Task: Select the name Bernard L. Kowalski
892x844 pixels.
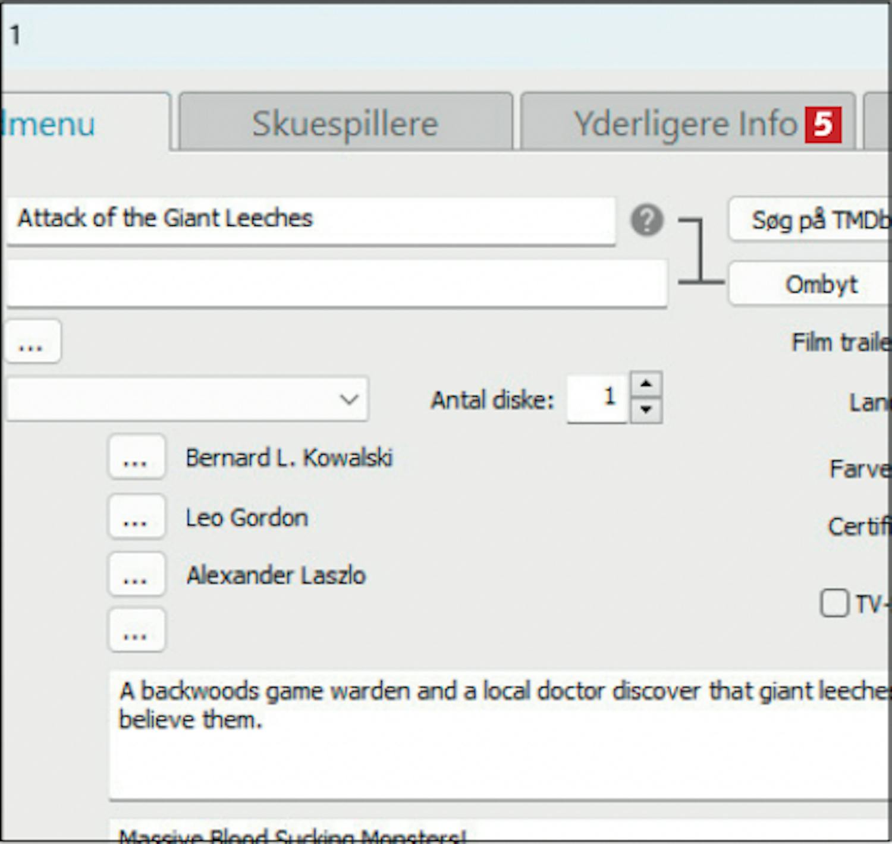Action: pyautogui.click(x=289, y=458)
